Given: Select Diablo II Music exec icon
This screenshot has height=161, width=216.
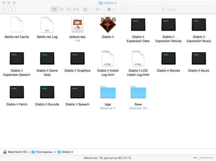Looking at the screenshot, I should point(199,58).
